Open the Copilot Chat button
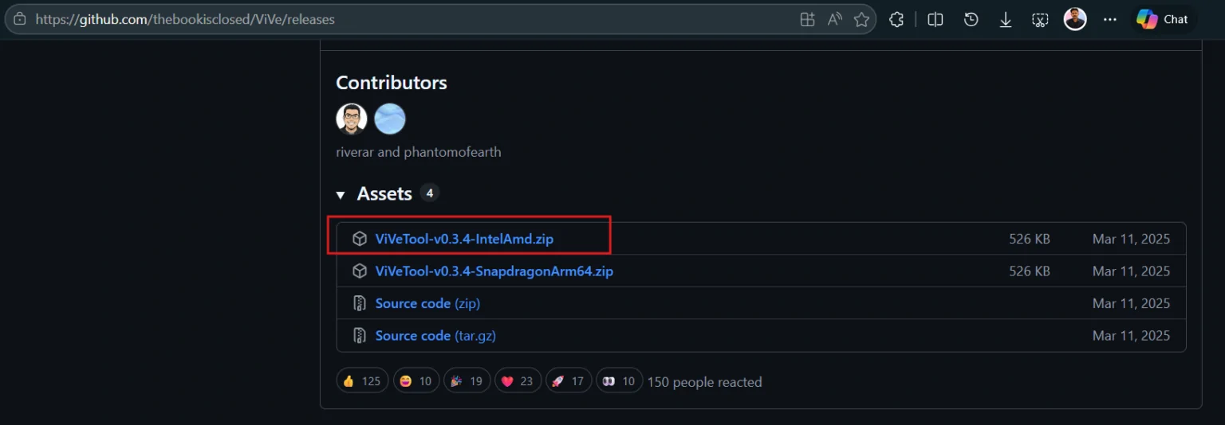 1163,19
